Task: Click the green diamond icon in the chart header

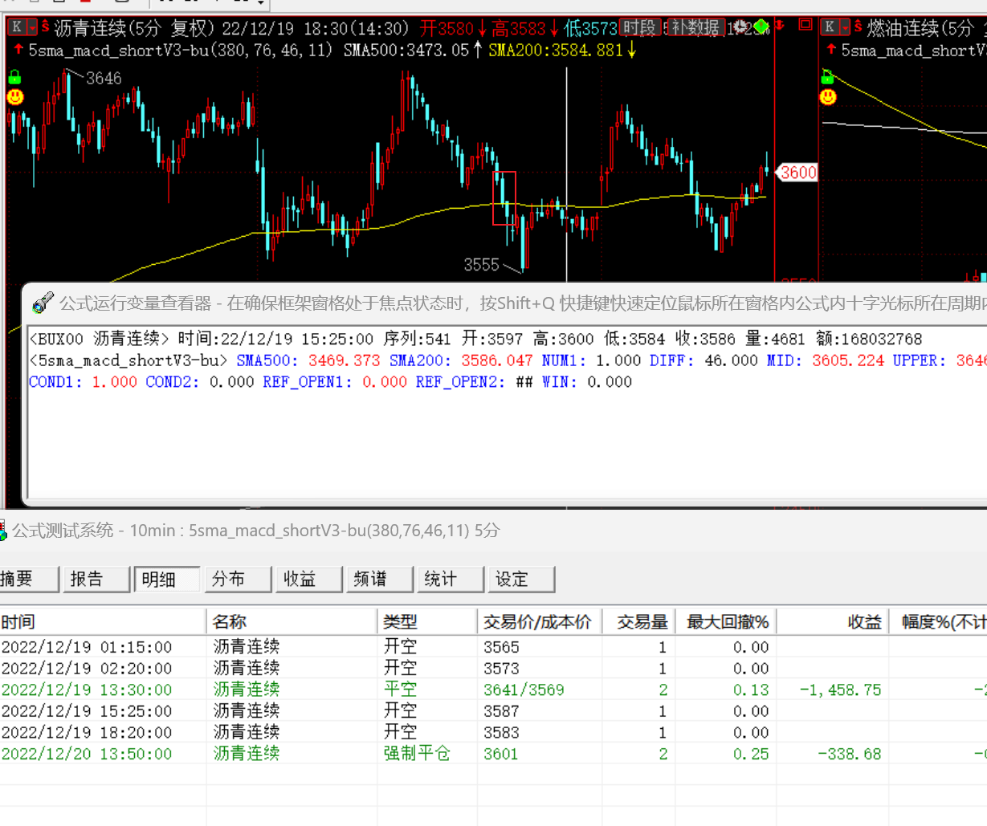Action: coord(760,27)
